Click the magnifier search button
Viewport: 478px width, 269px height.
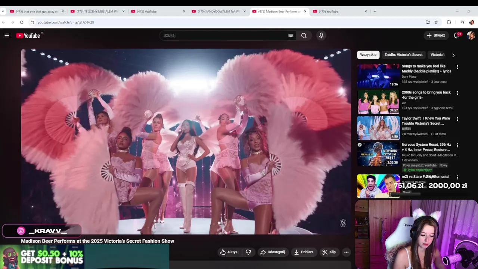point(304,35)
